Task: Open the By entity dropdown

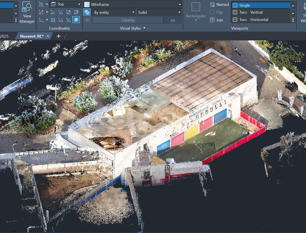Action: point(133,12)
